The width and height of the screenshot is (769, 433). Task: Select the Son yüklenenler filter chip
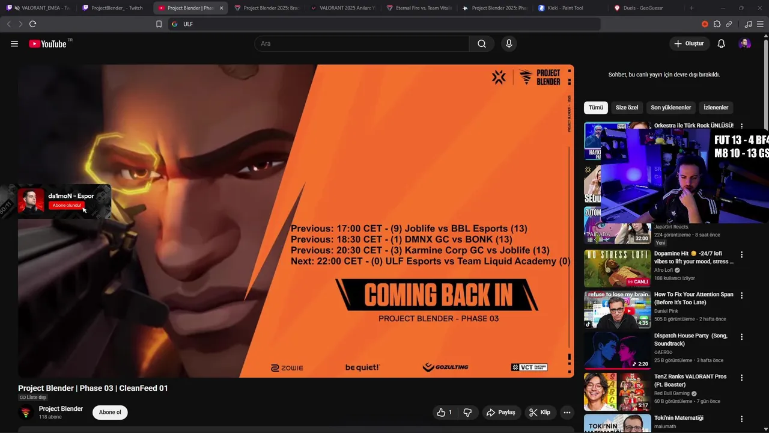(670, 108)
